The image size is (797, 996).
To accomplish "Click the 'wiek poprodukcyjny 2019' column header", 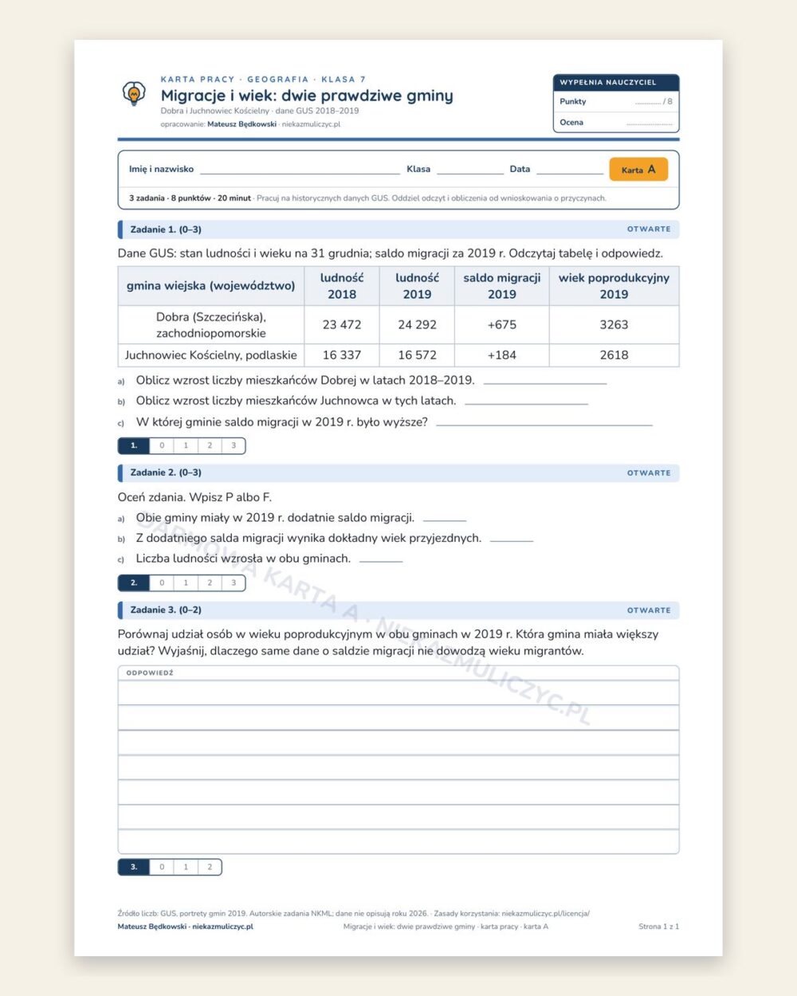I will 614,286.
